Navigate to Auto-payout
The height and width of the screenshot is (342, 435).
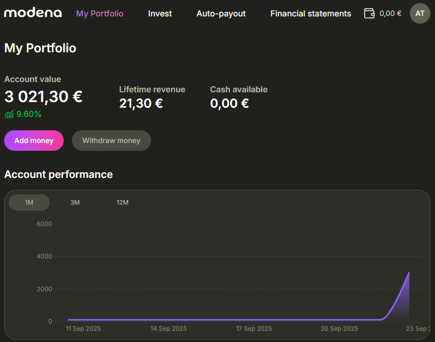click(221, 14)
